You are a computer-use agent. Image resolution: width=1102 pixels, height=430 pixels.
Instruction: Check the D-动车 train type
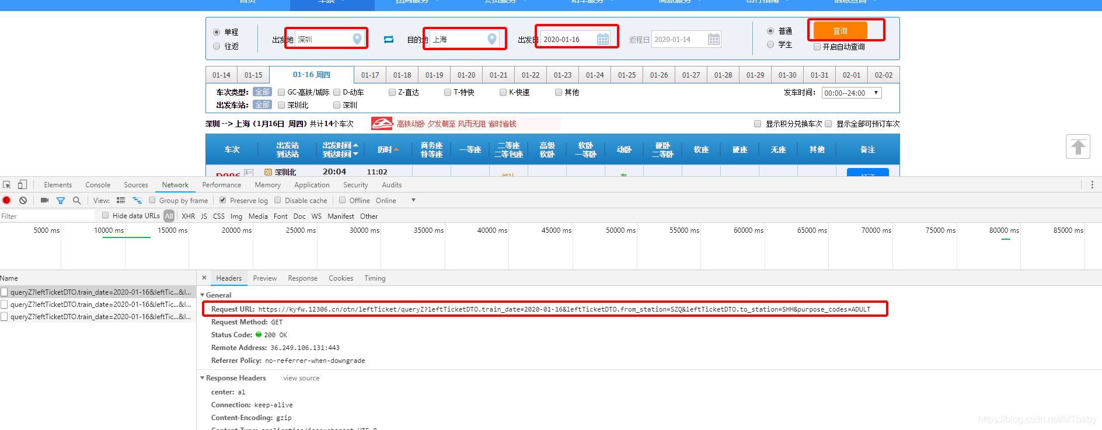[x=337, y=92]
